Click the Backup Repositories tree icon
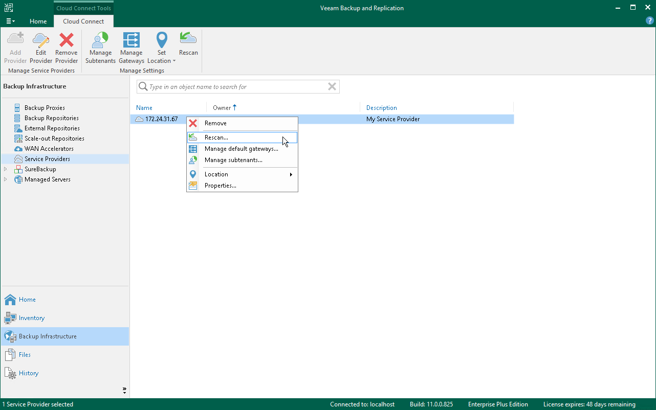 [x=18, y=118]
